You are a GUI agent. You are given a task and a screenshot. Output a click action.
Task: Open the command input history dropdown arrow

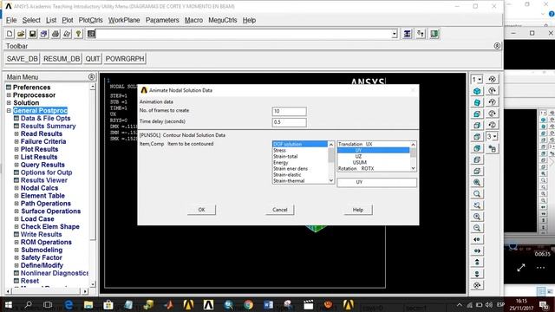coord(395,34)
